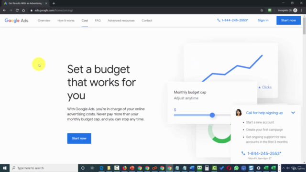The image size is (306, 172).
Task: Open the Calculator taskbar icon
Action: click(207, 168)
